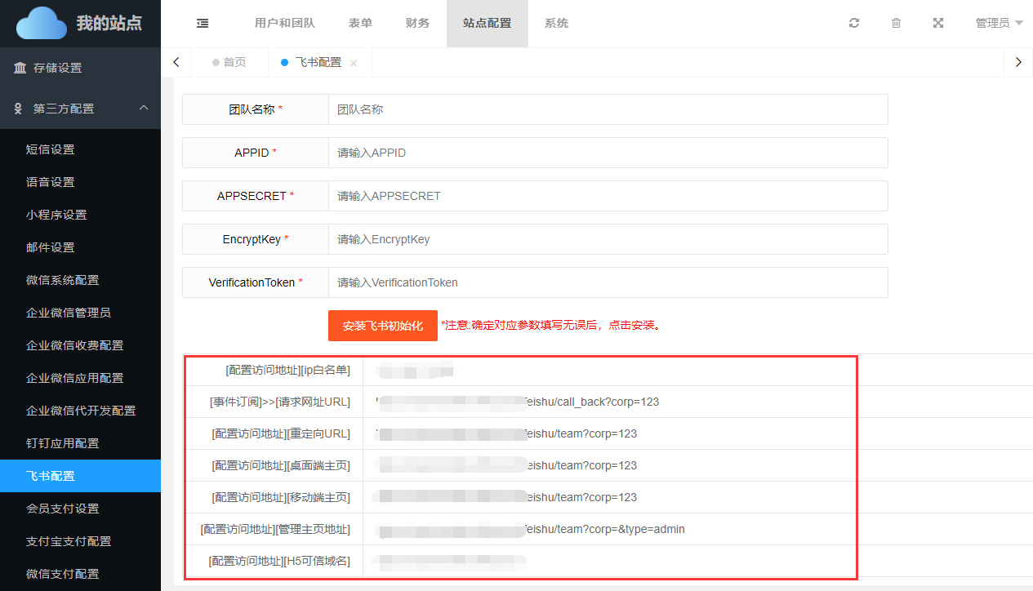Click the refresh icon in top bar
The width and height of the screenshot is (1033, 591).
click(854, 24)
